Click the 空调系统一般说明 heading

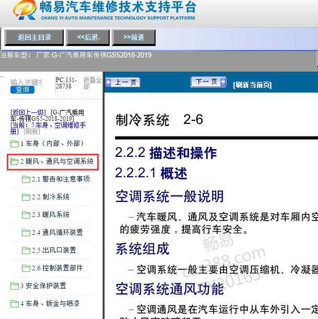point(170,196)
